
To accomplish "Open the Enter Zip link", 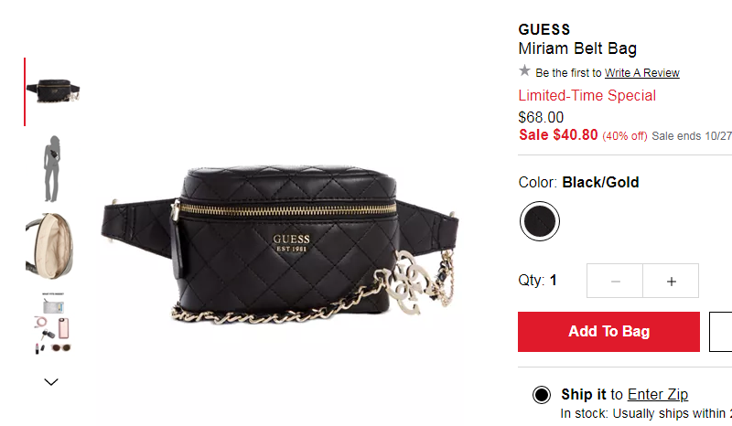I will 657,394.
